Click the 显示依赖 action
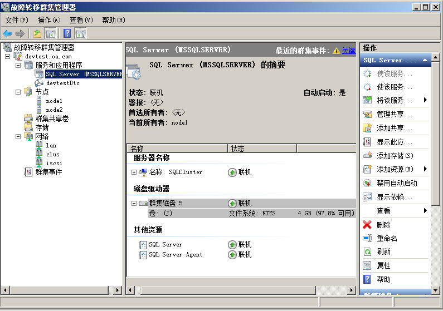This screenshot has width=443, height=311. (x=395, y=197)
